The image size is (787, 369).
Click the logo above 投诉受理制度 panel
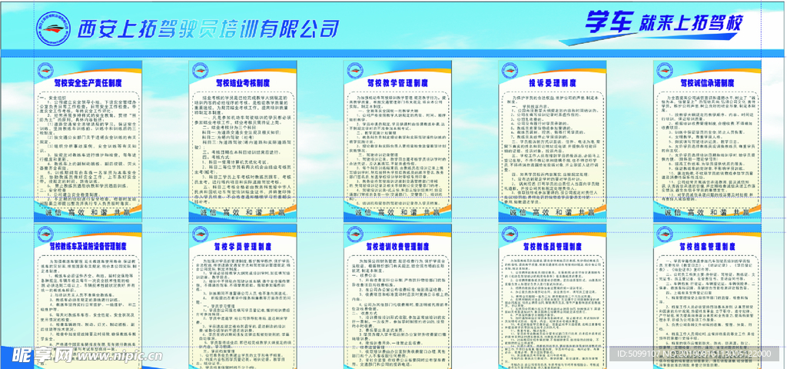coord(510,70)
